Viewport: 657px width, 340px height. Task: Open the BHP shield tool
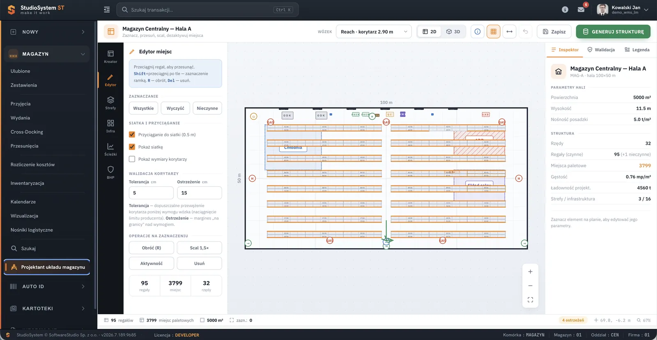[110, 173]
